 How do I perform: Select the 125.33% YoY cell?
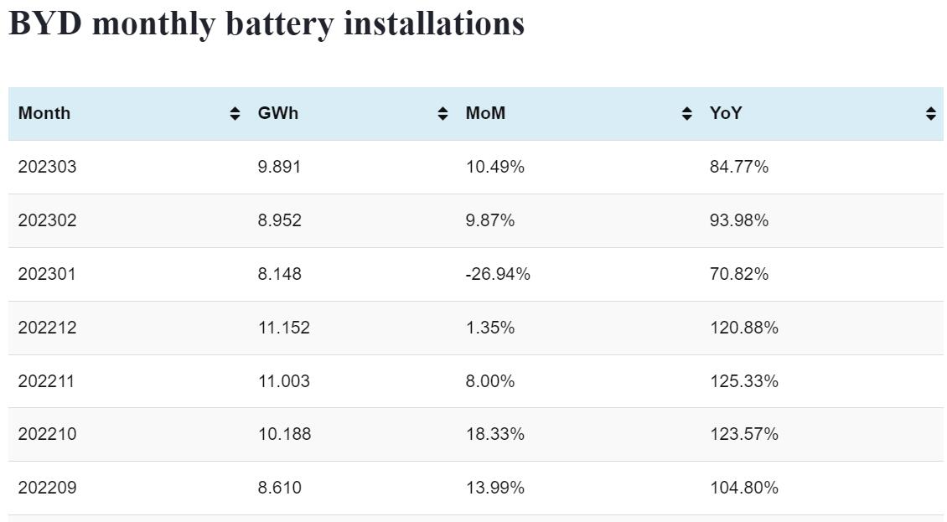(743, 381)
